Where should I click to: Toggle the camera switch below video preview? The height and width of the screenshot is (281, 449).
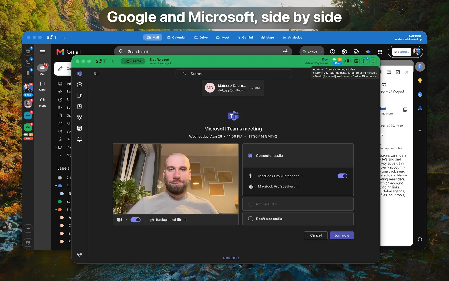[136, 220]
